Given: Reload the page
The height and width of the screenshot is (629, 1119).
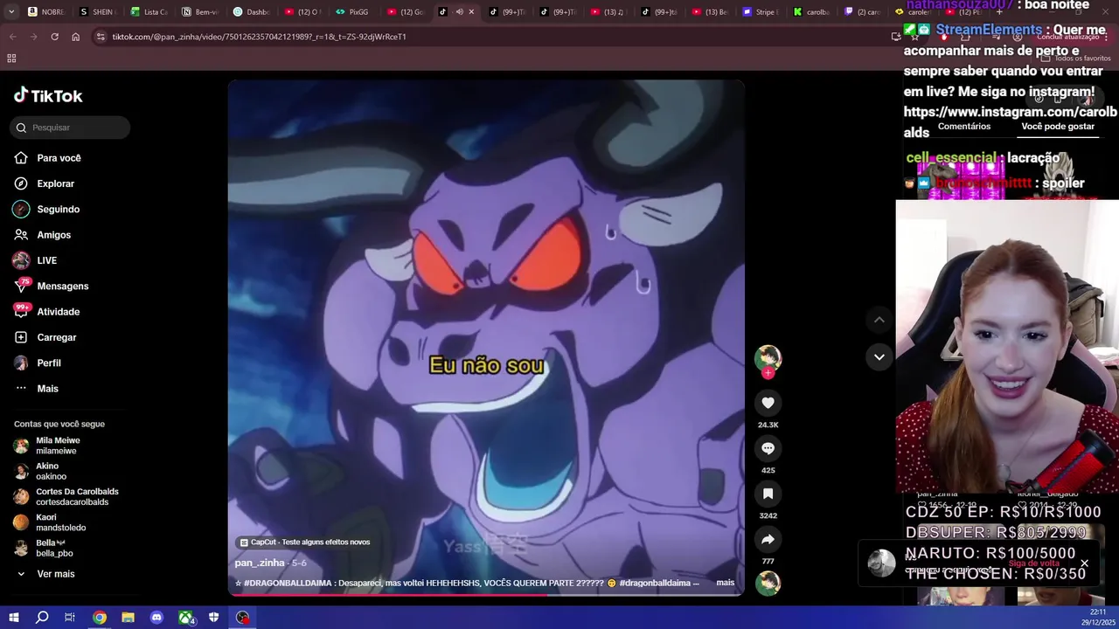Looking at the screenshot, I should click(x=55, y=37).
